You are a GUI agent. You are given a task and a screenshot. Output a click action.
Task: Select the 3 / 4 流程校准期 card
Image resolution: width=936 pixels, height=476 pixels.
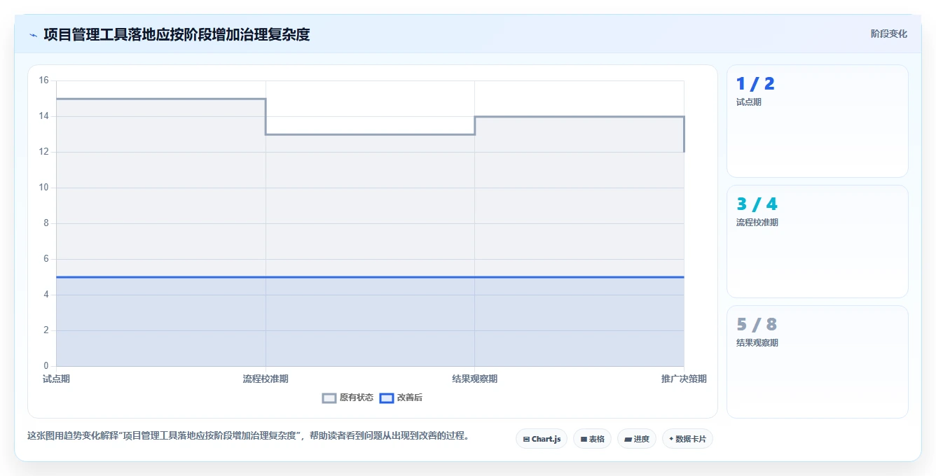[818, 241]
